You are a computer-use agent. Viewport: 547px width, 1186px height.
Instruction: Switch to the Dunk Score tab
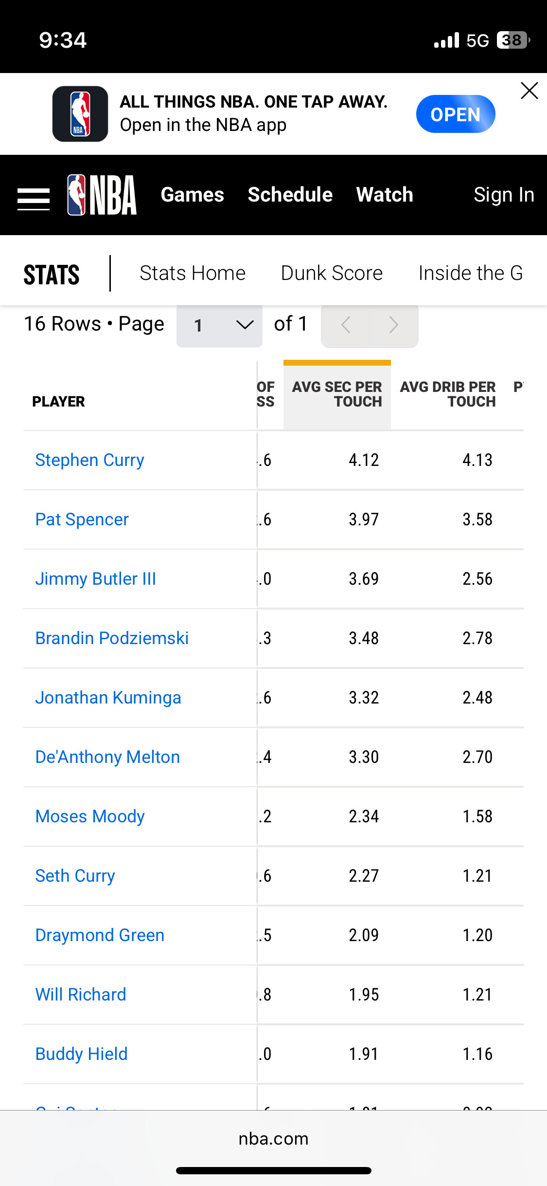[x=332, y=273]
